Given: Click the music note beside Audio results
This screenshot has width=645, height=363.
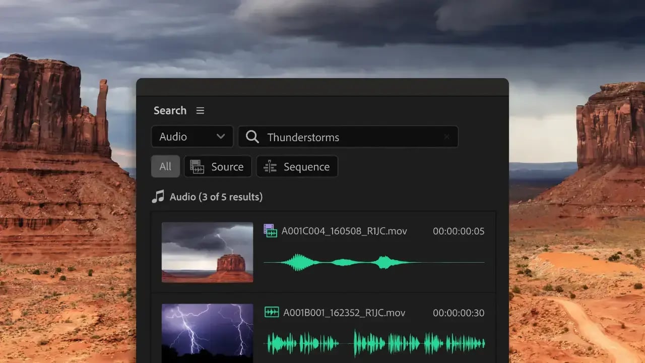Looking at the screenshot, I should click(158, 197).
